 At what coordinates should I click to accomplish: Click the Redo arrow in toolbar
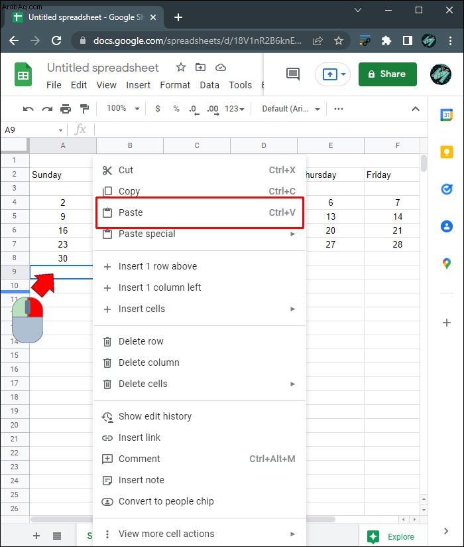[x=47, y=109]
